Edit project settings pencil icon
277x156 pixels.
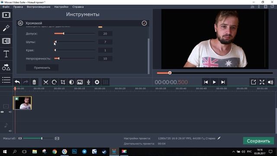pos(219,138)
